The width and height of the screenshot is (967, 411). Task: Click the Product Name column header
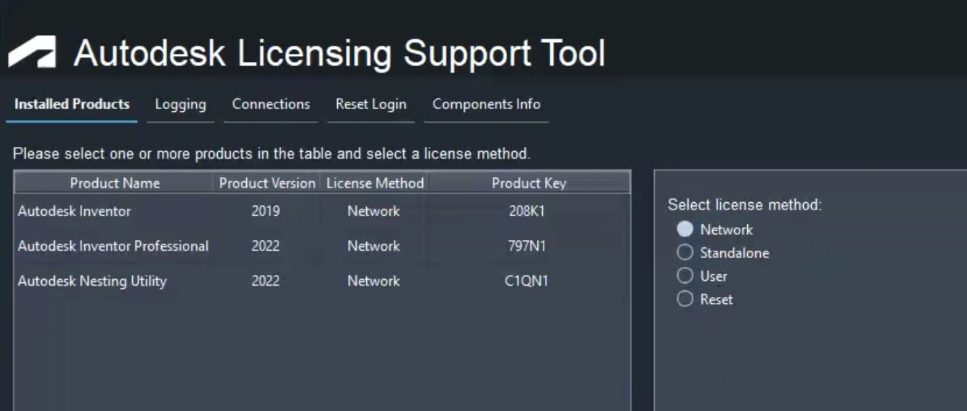click(113, 183)
